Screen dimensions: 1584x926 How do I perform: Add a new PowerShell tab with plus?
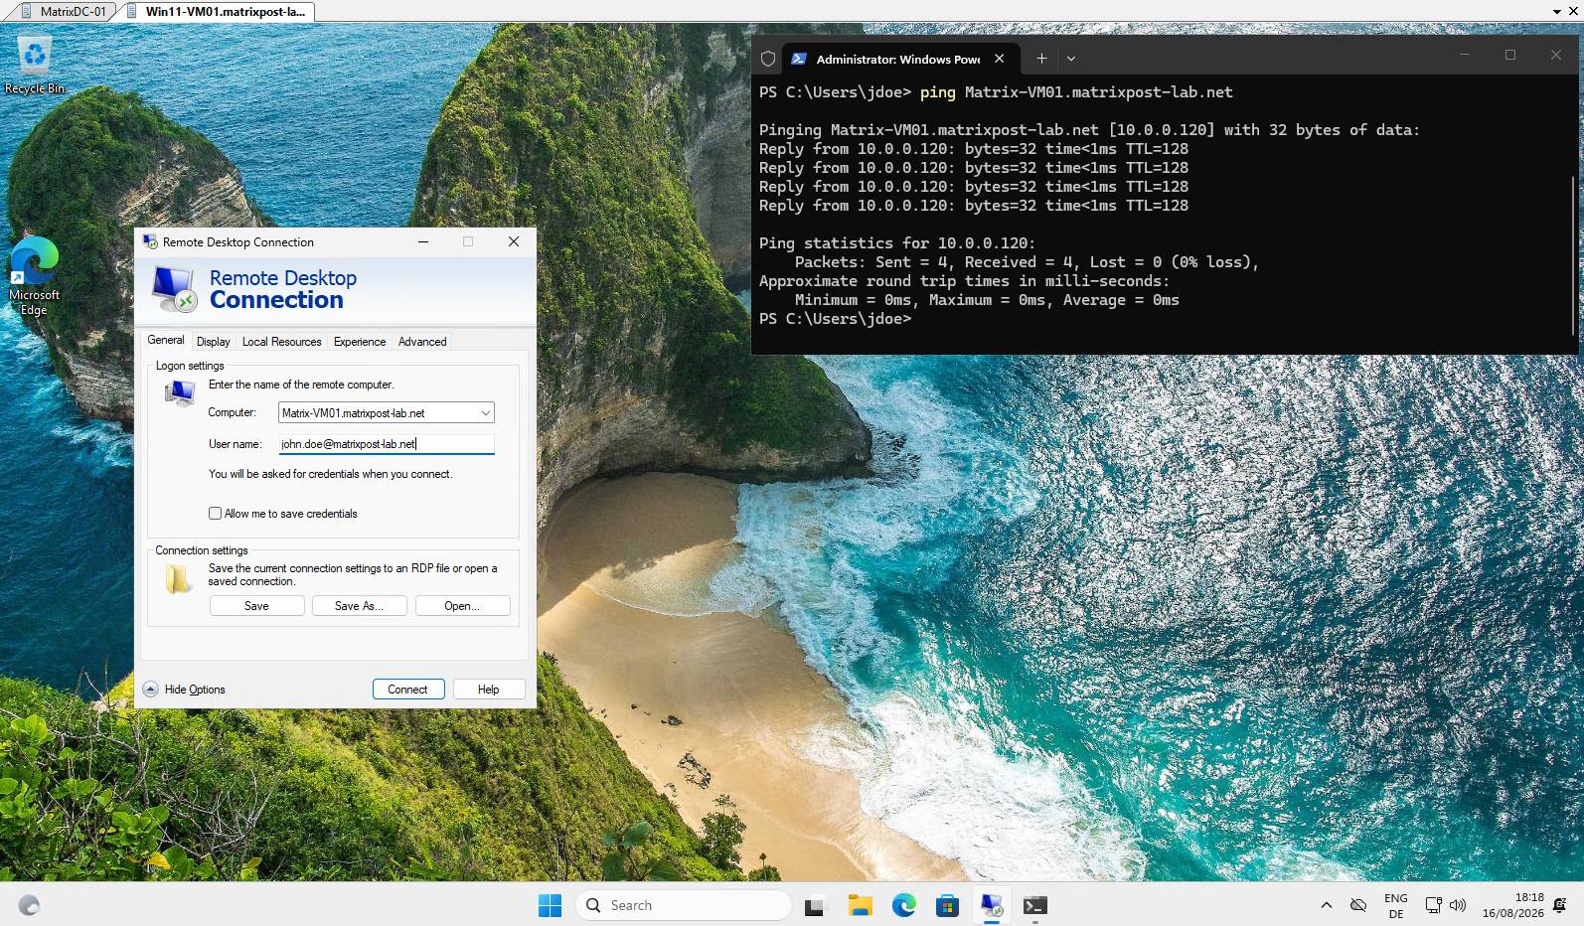coord(1041,59)
